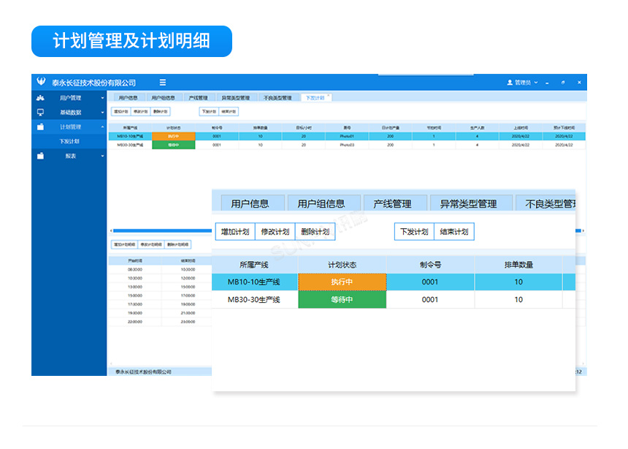The width and height of the screenshot is (628, 449).
Task: Click the 基础数据 monitor icon in sidebar
Action: (x=41, y=113)
